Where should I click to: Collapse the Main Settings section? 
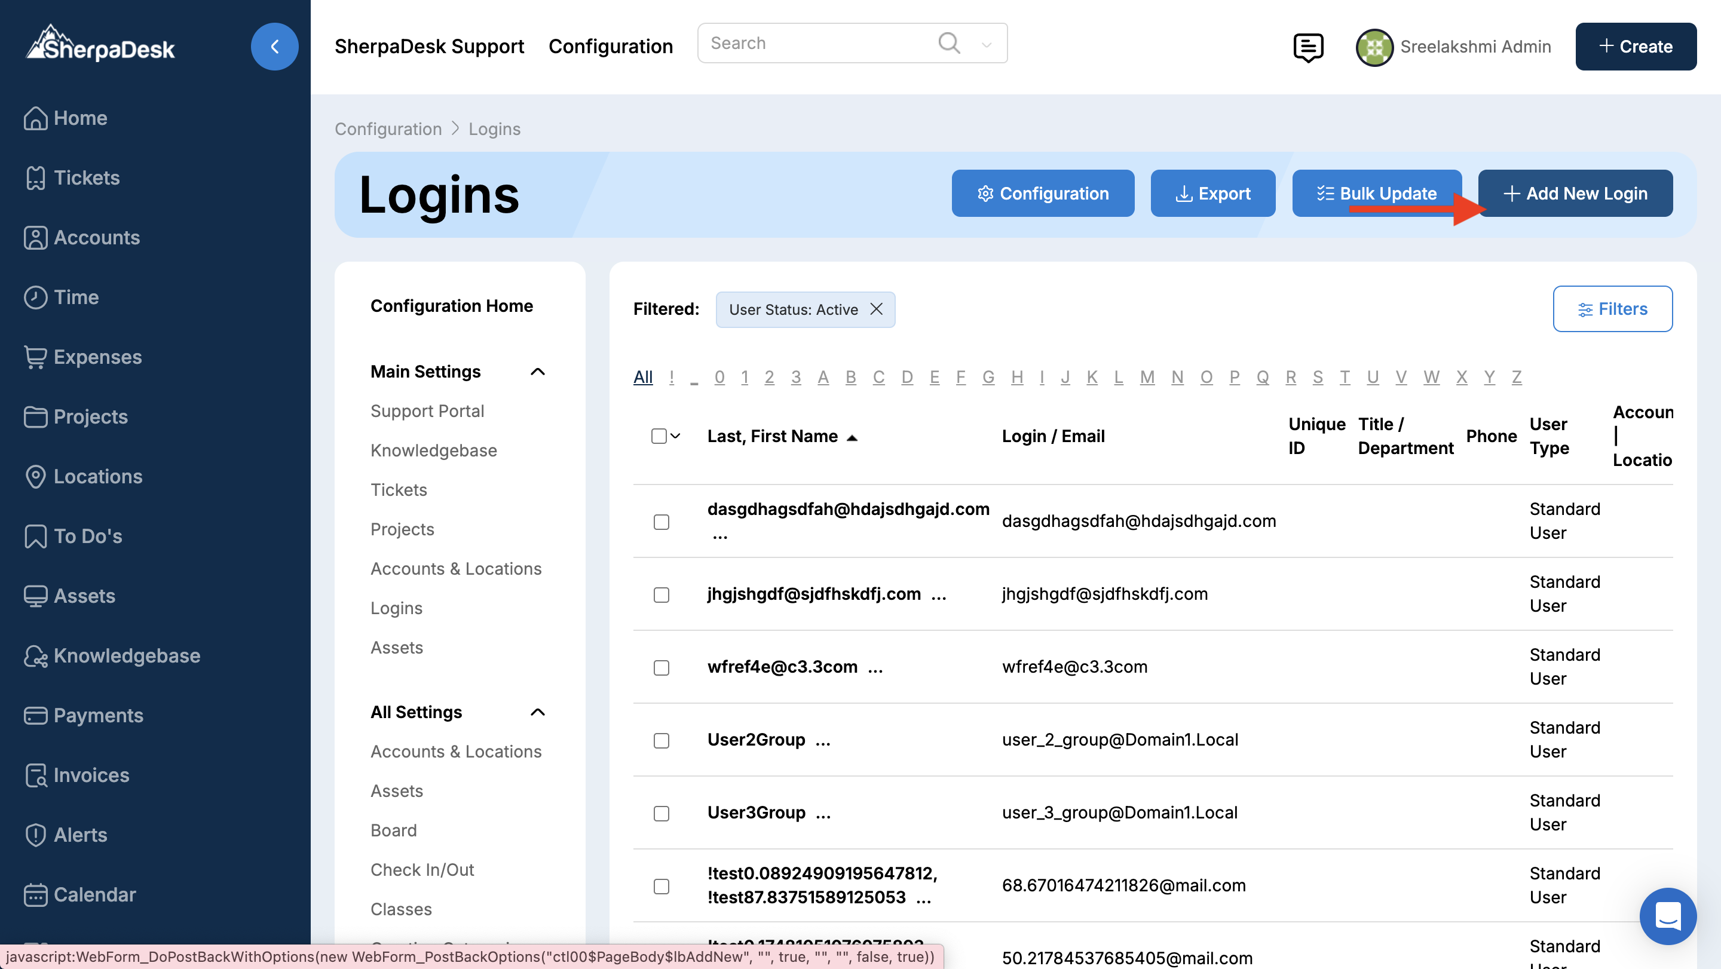coord(538,372)
